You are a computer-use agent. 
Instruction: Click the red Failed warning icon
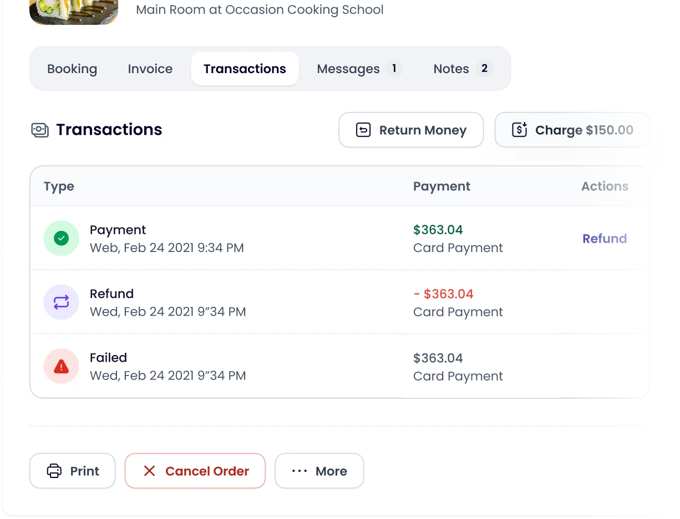62,366
